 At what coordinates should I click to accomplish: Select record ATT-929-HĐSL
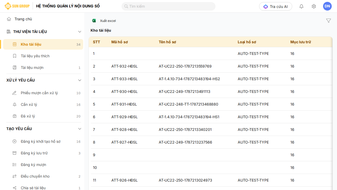tap(125, 117)
